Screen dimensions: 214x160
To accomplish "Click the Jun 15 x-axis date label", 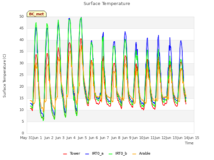I will 194,138.
